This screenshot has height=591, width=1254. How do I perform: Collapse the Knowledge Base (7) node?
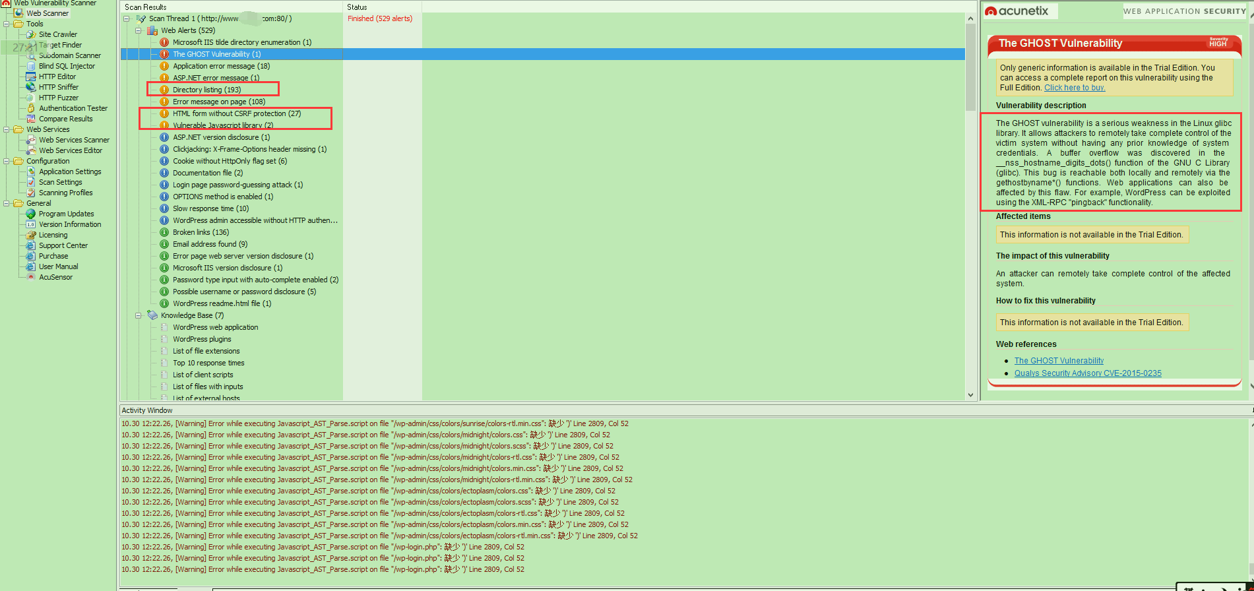[x=139, y=315]
